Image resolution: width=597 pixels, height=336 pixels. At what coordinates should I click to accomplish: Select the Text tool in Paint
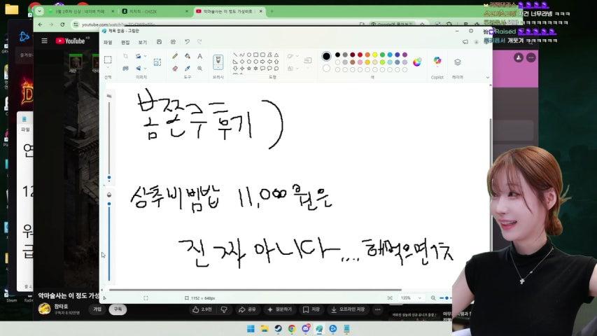click(x=199, y=56)
